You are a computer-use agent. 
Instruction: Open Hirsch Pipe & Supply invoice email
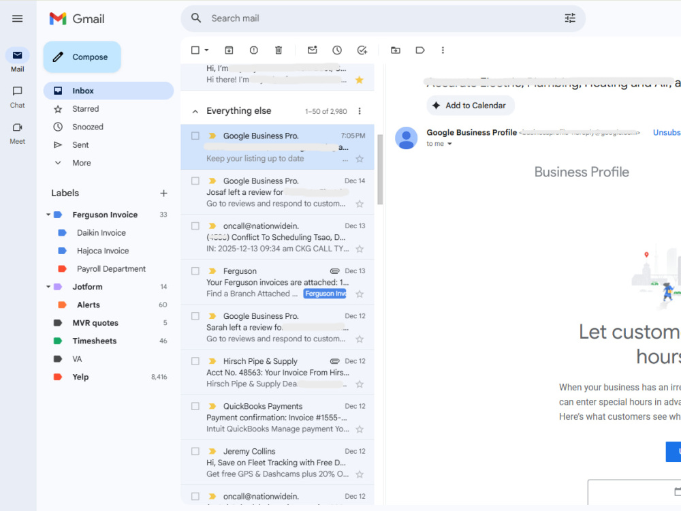277,373
